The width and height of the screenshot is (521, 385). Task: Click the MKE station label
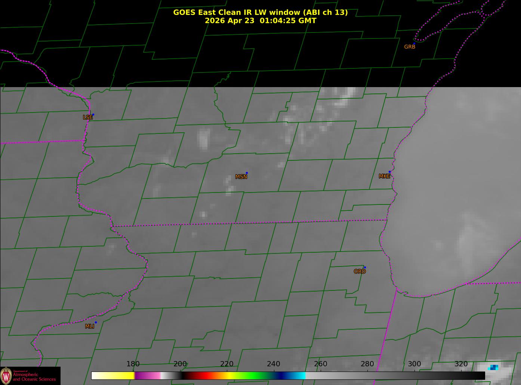pos(384,176)
